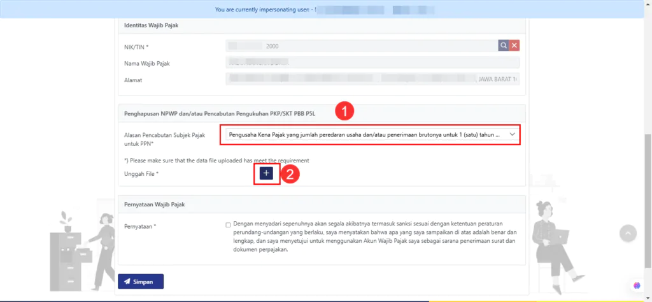The width and height of the screenshot is (652, 302).
Task: Click the Simpan button
Action: pyautogui.click(x=141, y=281)
